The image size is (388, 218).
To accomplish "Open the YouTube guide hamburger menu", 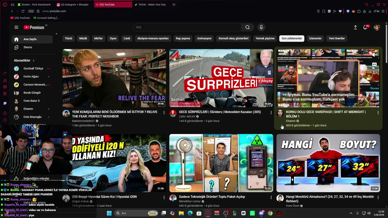I will tap(16, 27).
